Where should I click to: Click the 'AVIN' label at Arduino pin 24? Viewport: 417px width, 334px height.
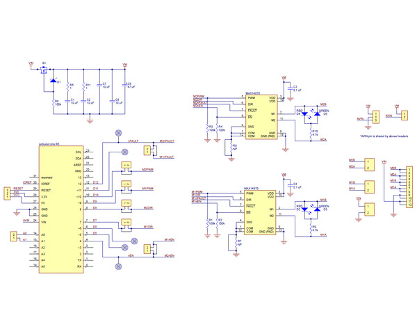coord(26,221)
